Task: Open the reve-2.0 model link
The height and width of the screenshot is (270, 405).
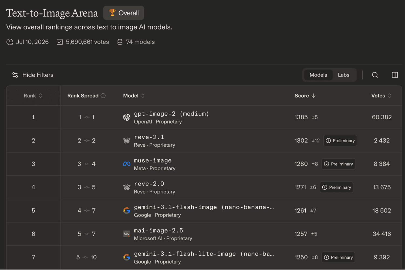Action: click(x=149, y=184)
